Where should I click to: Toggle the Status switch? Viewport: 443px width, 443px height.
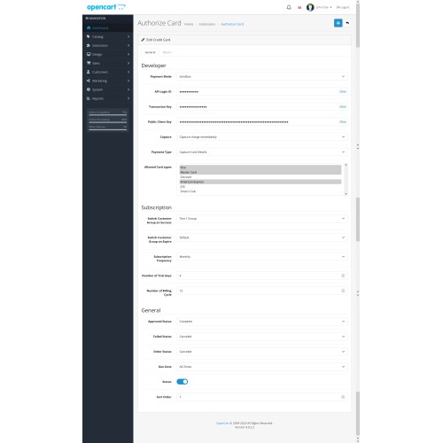[x=182, y=382]
